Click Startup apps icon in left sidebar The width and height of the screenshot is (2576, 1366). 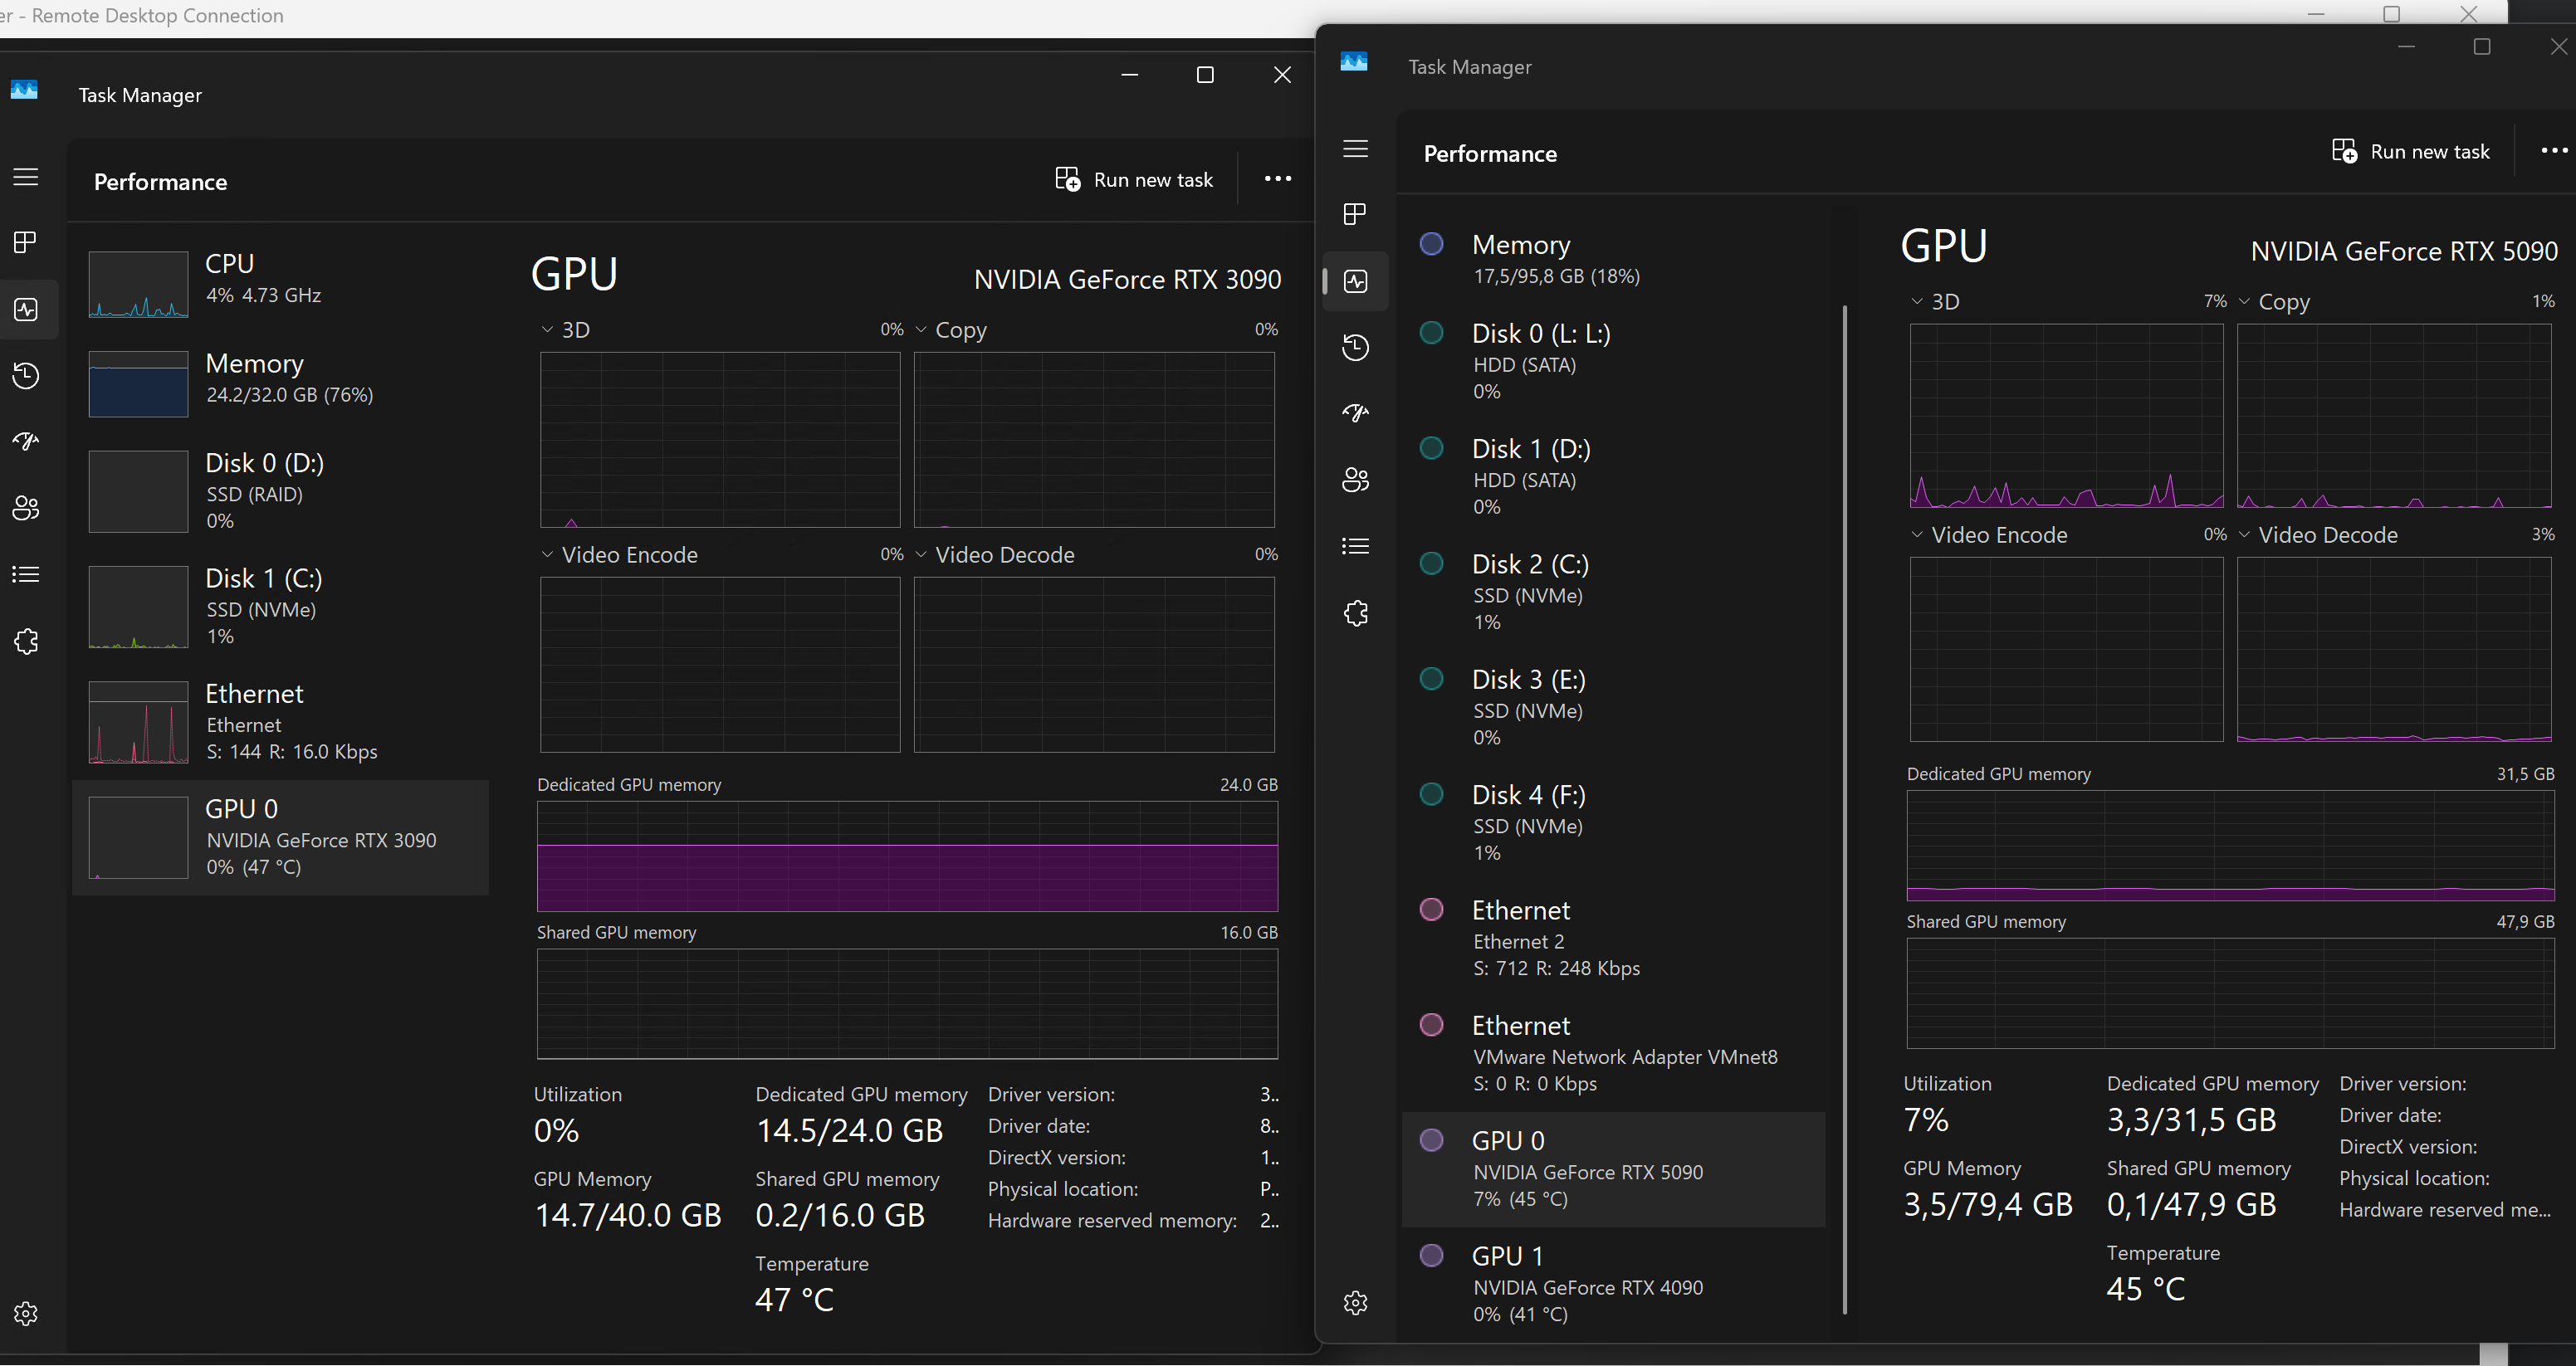point(26,441)
